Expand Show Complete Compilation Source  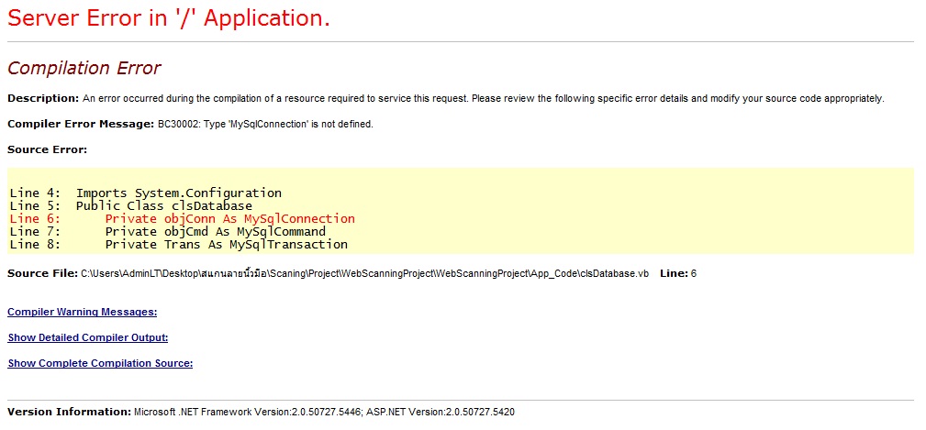[x=100, y=363]
